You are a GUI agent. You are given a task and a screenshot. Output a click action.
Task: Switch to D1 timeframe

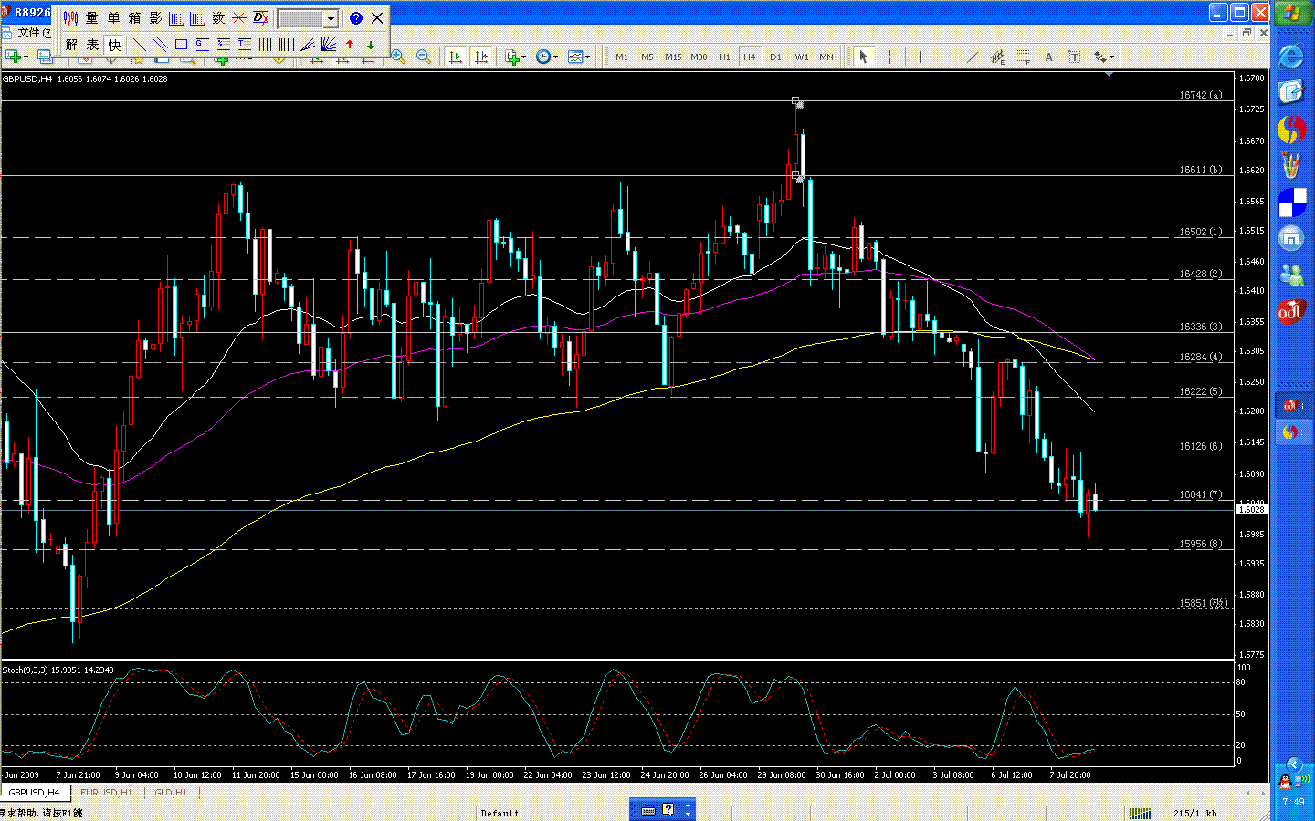pyautogui.click(x=775, y=57)
